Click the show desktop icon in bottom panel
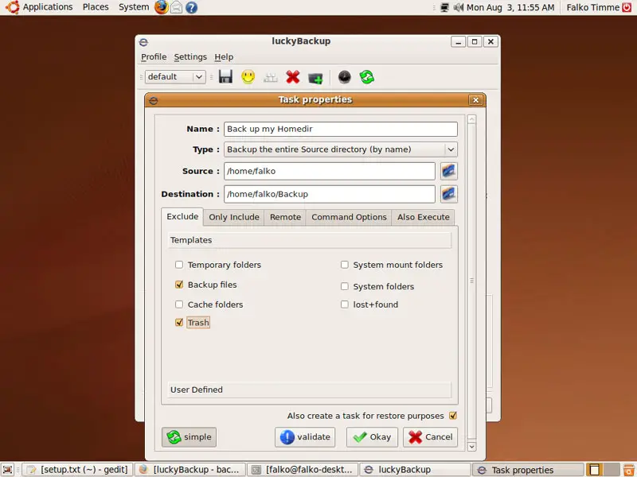Screen dimensions: 637x477 7,470
